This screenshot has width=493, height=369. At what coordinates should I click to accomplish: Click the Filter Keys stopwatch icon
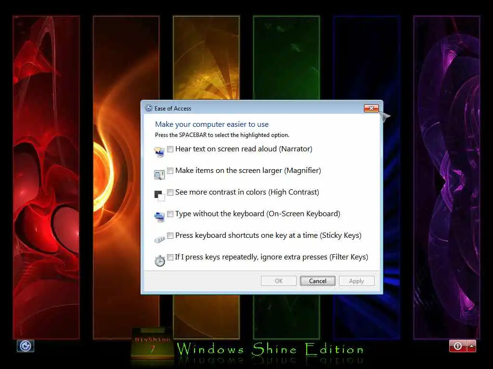coord(160,260)
